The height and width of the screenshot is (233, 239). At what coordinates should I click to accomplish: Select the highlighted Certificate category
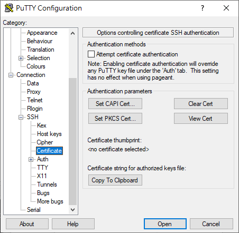pos(49,151)
